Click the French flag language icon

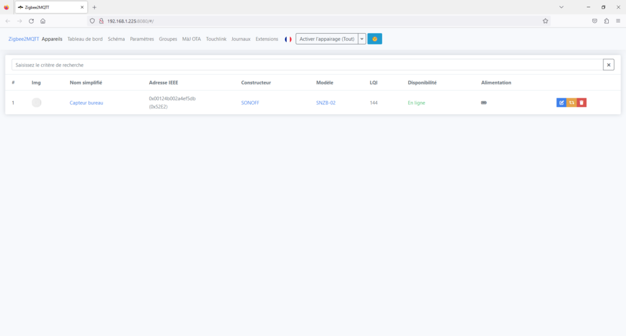288,39
